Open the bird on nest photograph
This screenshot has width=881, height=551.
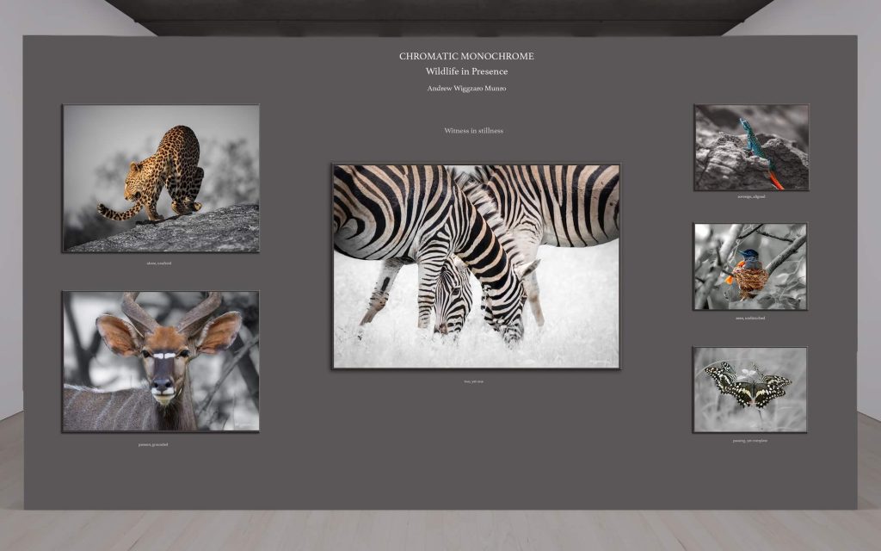pos(750,266)
